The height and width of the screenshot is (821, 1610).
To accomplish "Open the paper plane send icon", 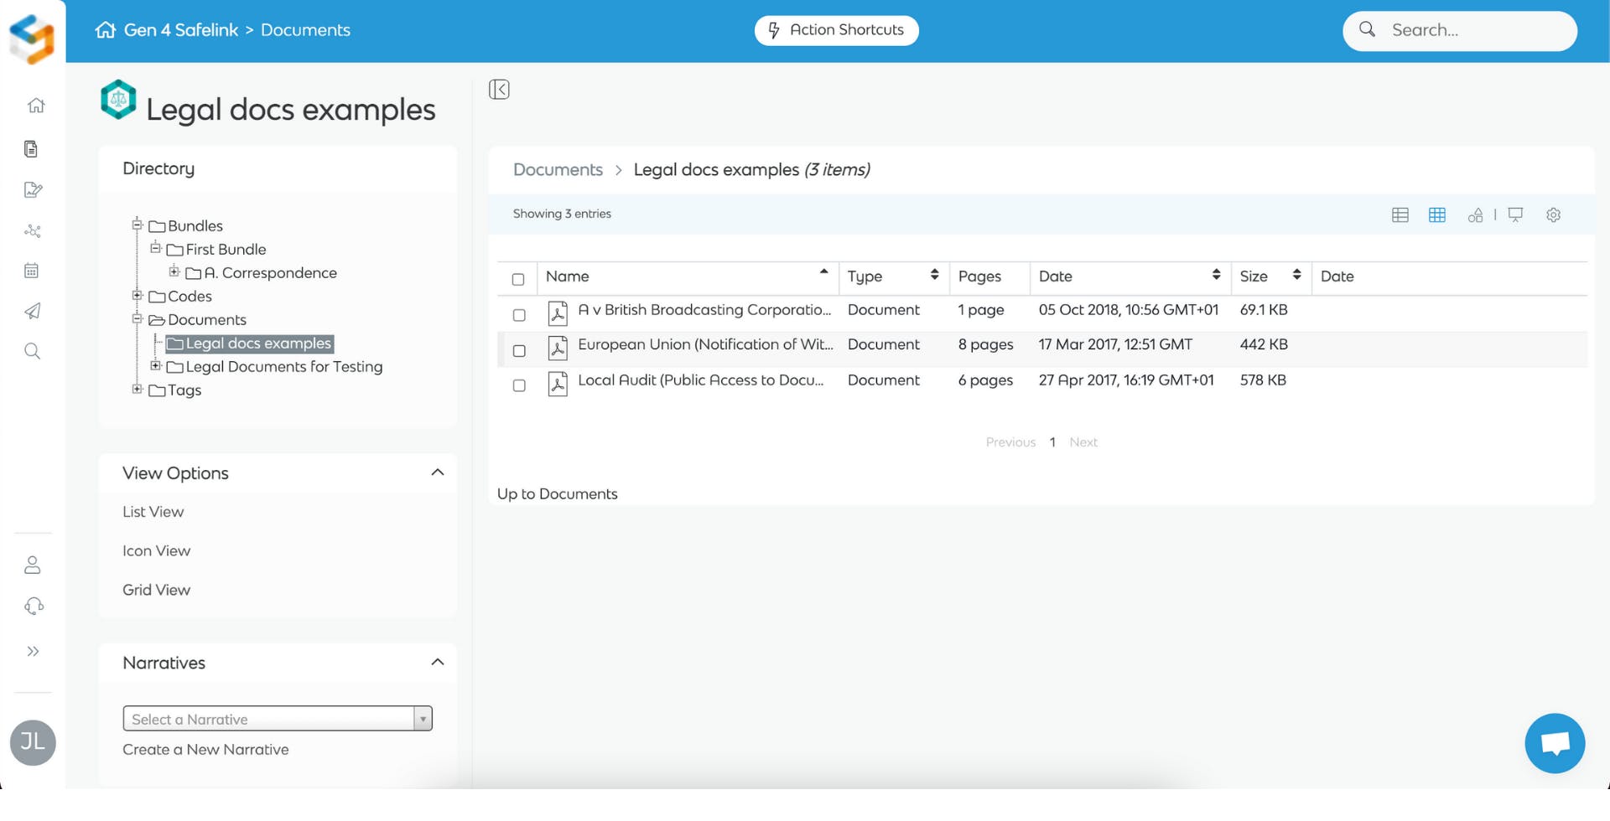I will [x=32, y=312].
